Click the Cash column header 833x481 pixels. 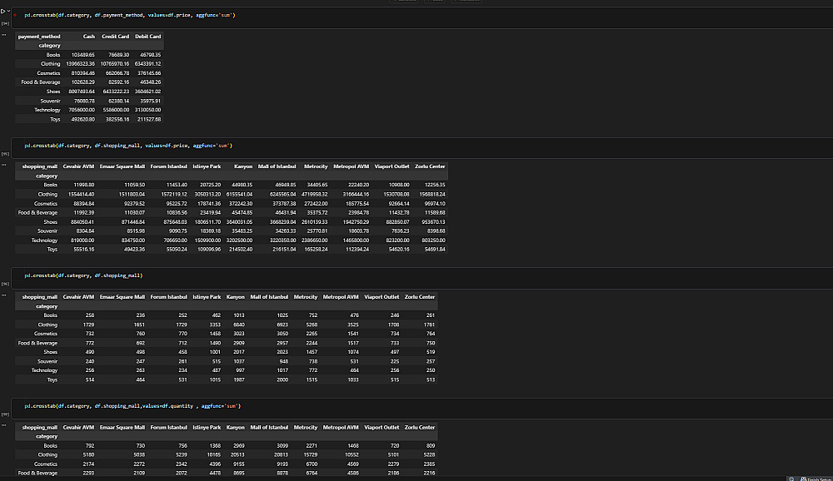[x=89, y=37]
